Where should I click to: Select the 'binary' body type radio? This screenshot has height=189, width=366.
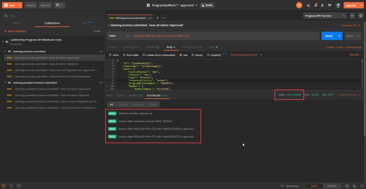(x=193, y=55)
